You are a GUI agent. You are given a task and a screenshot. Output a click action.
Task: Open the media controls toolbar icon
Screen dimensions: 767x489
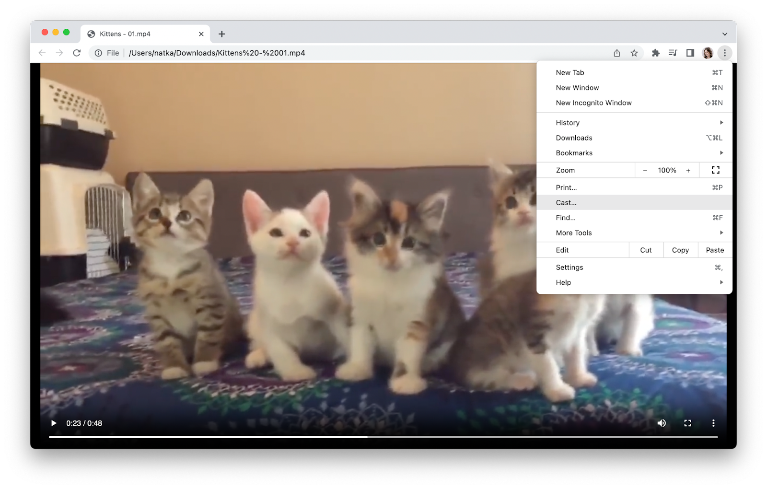pyautogui.click(x=673, y=53)
